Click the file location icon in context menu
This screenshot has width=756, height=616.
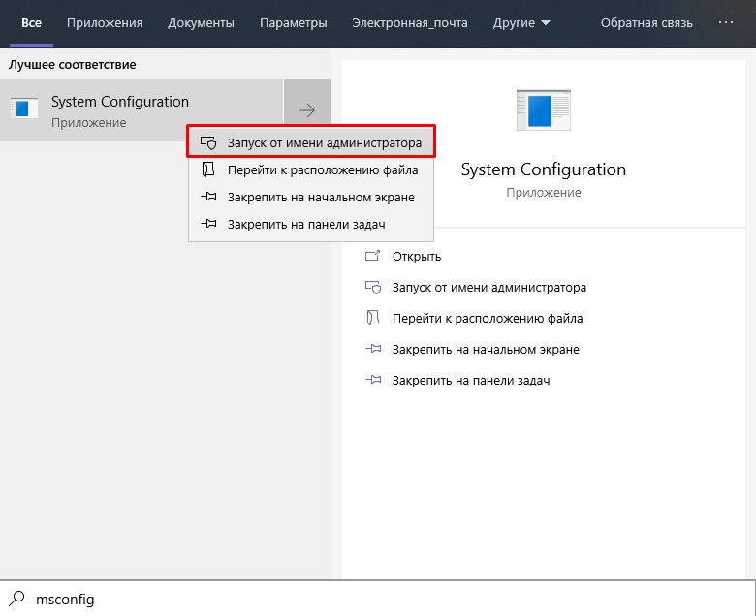pyautogui.click(x=207, y=169)
